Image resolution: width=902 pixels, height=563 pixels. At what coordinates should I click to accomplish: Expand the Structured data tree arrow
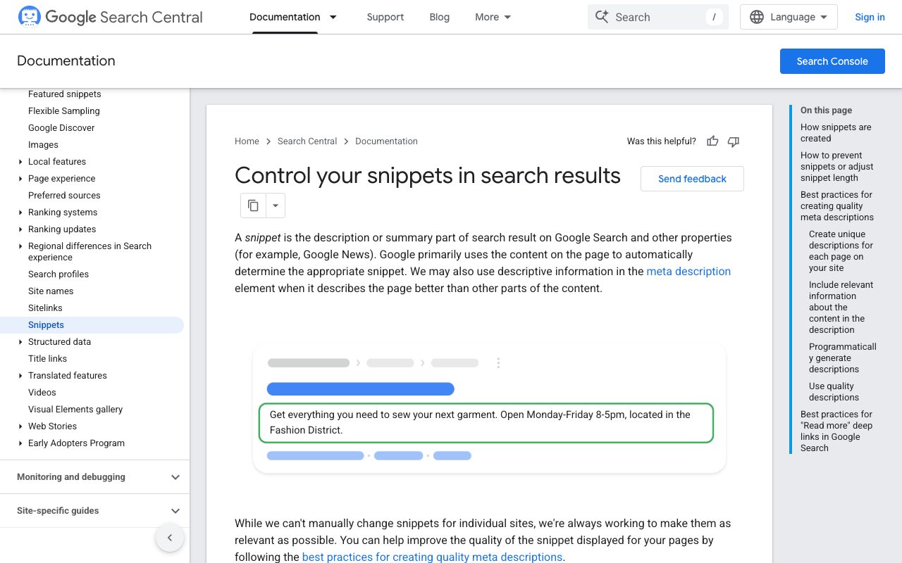(x=20, y=342)
